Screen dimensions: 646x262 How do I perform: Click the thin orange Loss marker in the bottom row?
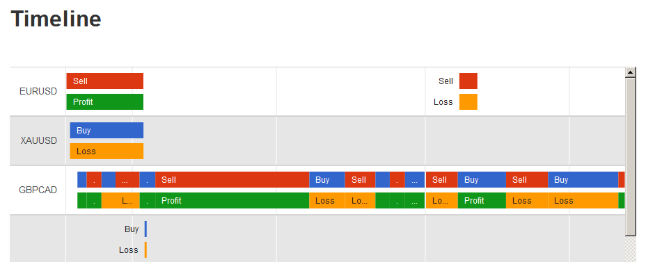(145, 249)
